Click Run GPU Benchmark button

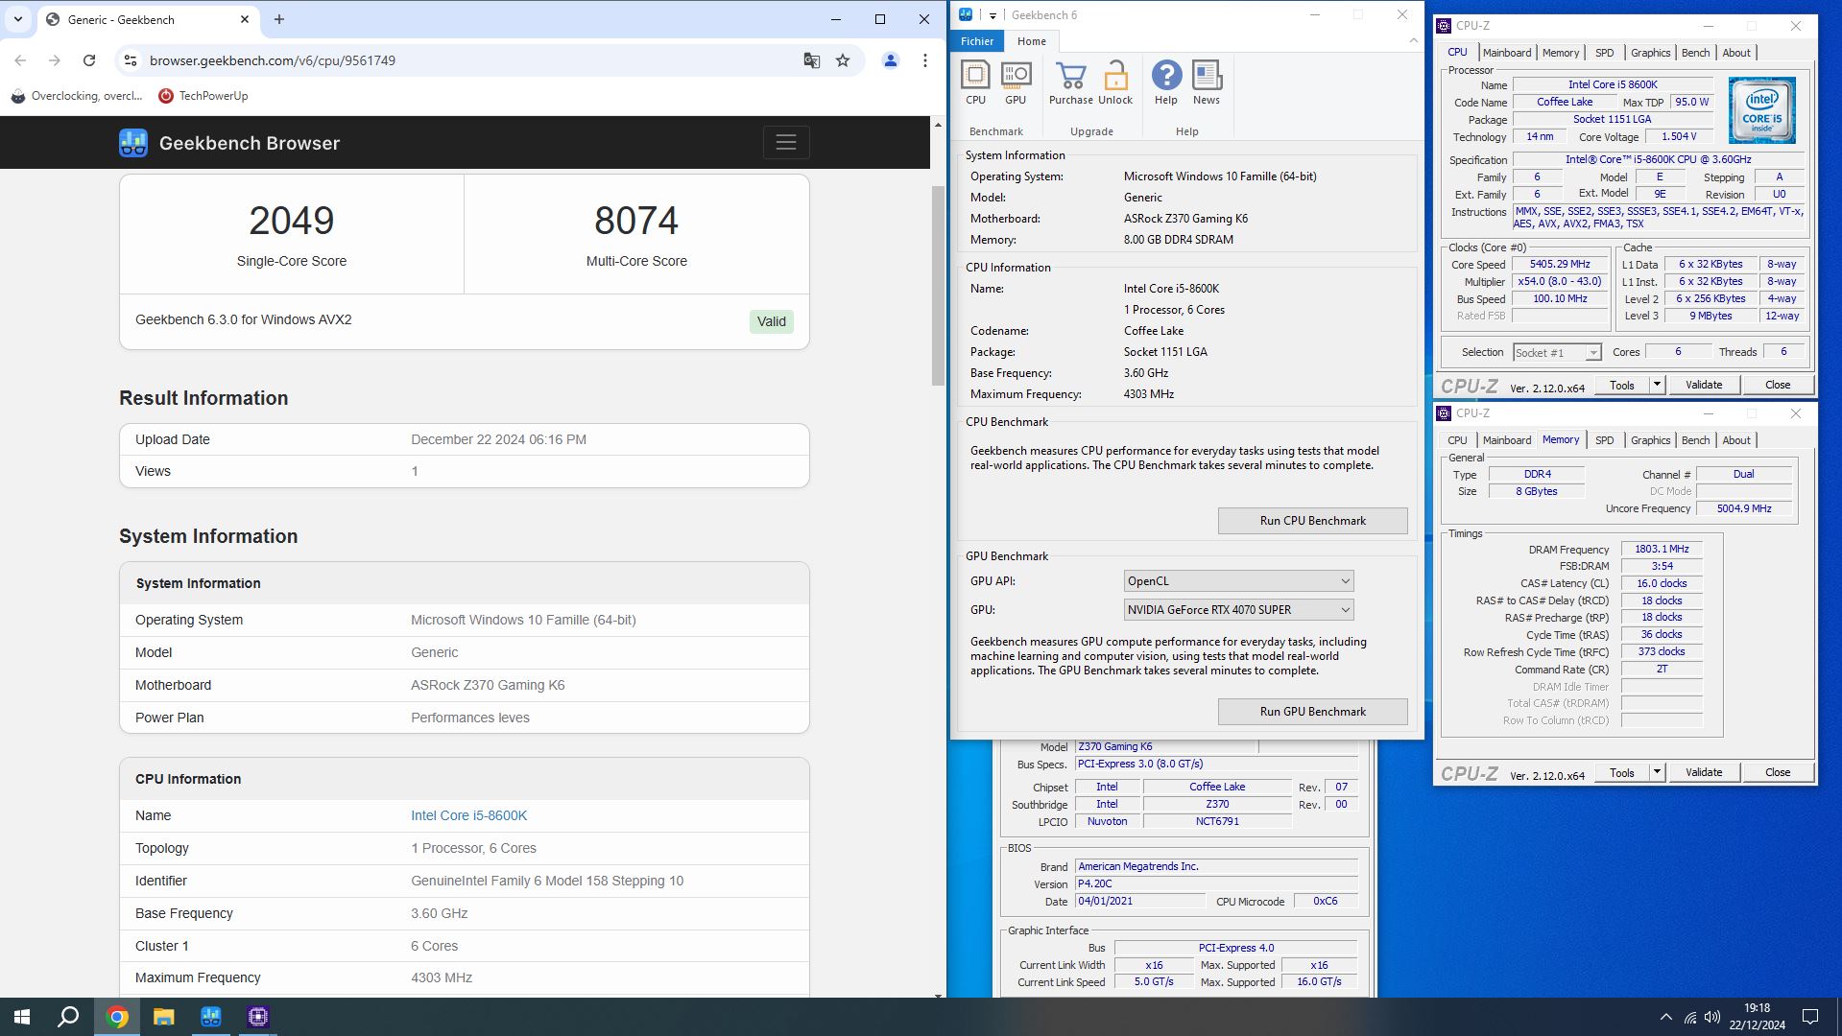pyautogui.click(x=1312, y=712)
